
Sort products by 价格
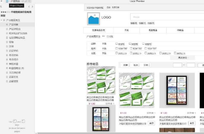pyautogui.click(x=146, y=65)
